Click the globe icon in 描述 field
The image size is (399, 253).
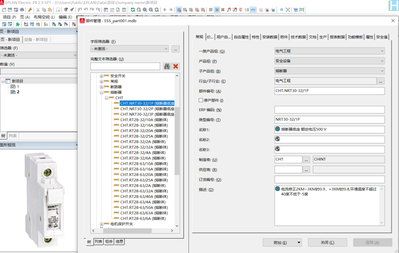pyautogui.click(x=277, y=189)
